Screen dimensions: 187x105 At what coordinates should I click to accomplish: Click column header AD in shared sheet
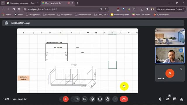tap(112, 33)
